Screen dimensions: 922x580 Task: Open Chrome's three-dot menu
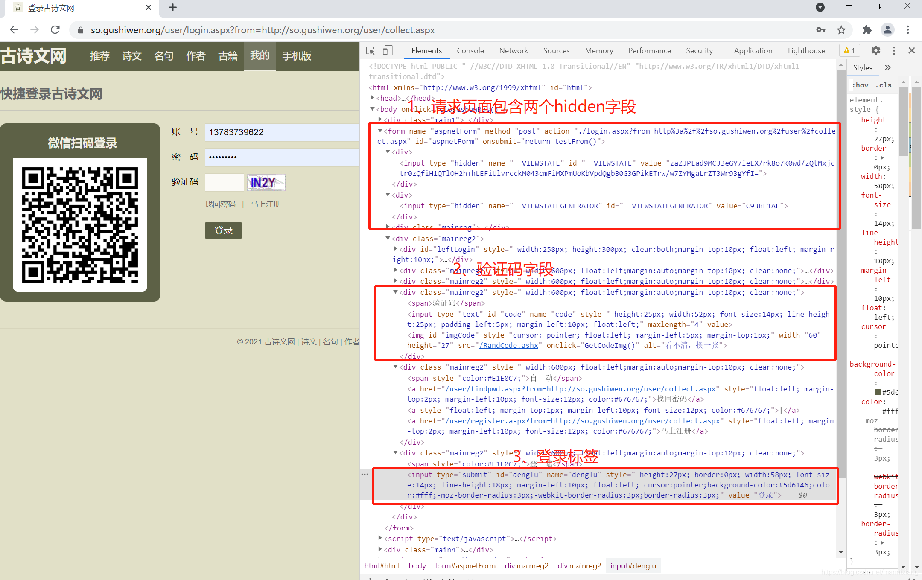pyautogui.click(x=908, y=30)
